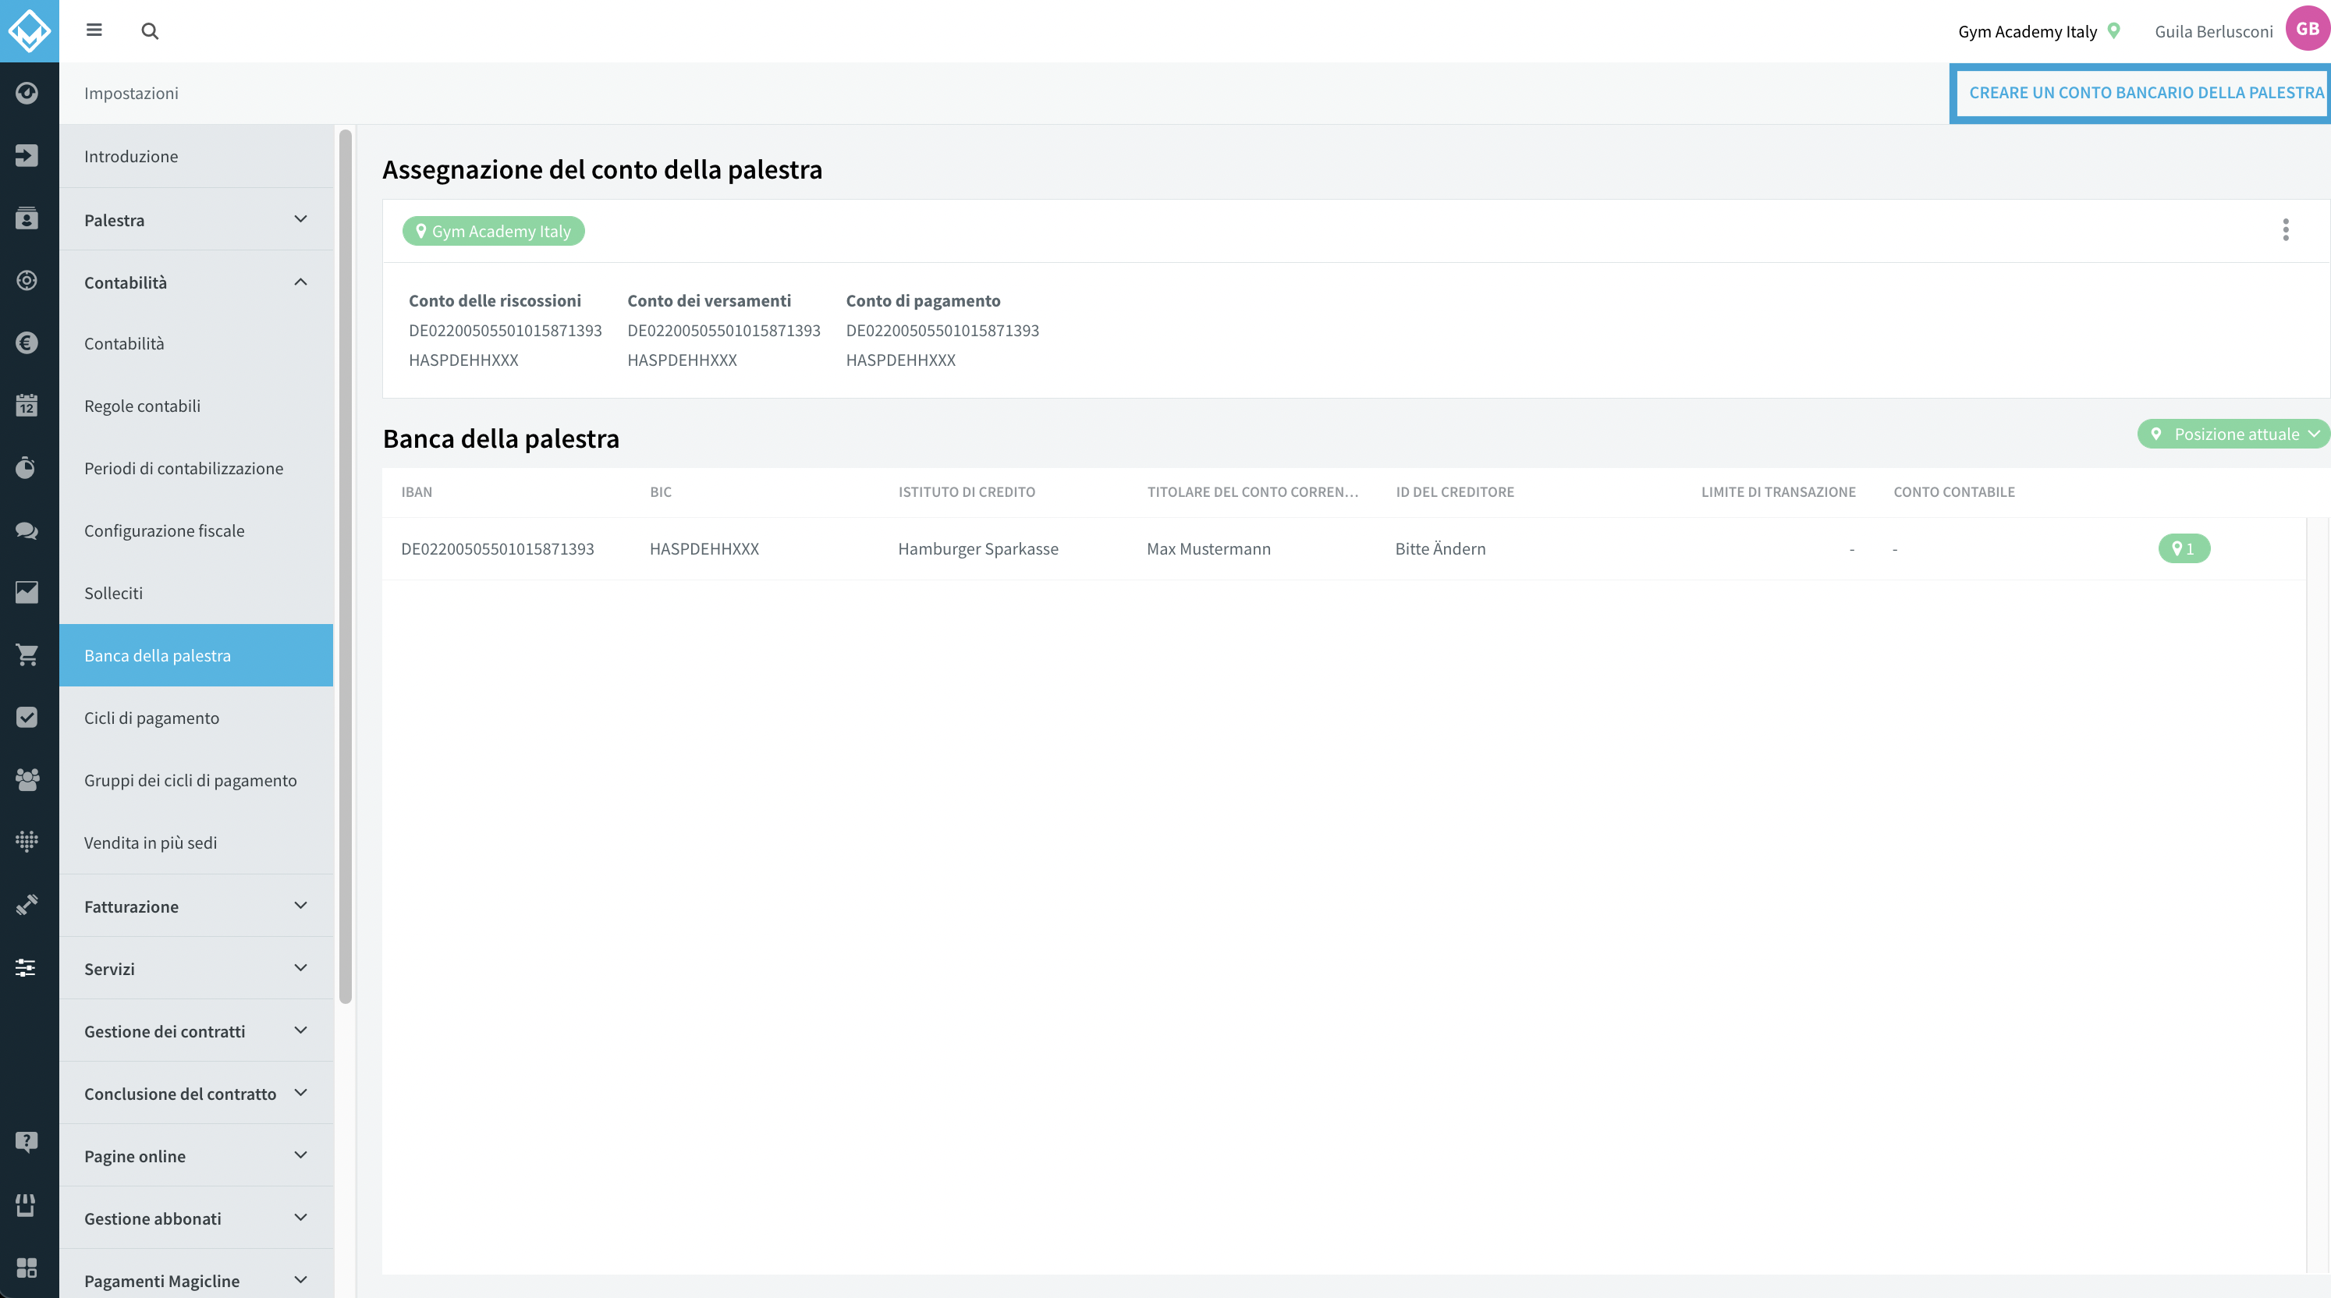This screenshot has width=2331, height=1298.
Task: Open Cicli di pagamento menu item
Action: (x=197, y=718)
